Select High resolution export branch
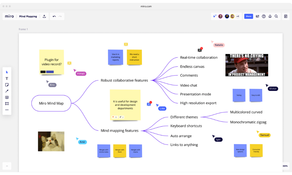 click(x=198, y=103)
